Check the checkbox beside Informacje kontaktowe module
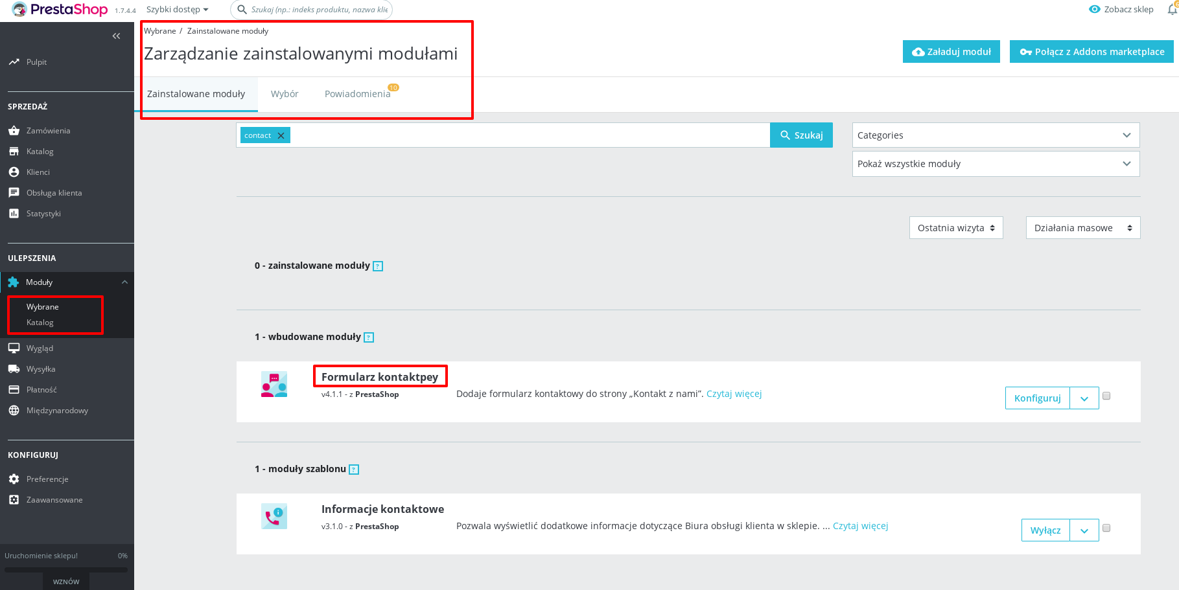Viewport: 1179px width, 590px height. (x=1106, y=528)
